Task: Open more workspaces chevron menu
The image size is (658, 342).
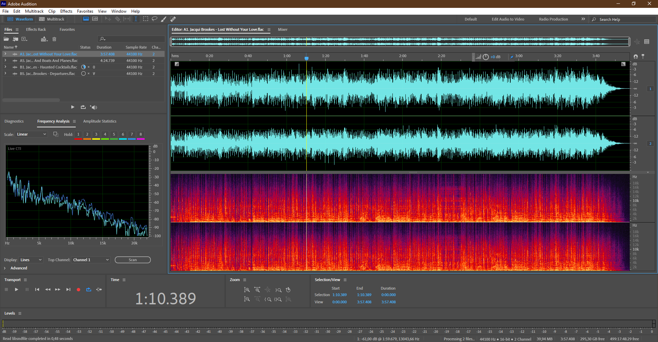Action: point(583,19)
